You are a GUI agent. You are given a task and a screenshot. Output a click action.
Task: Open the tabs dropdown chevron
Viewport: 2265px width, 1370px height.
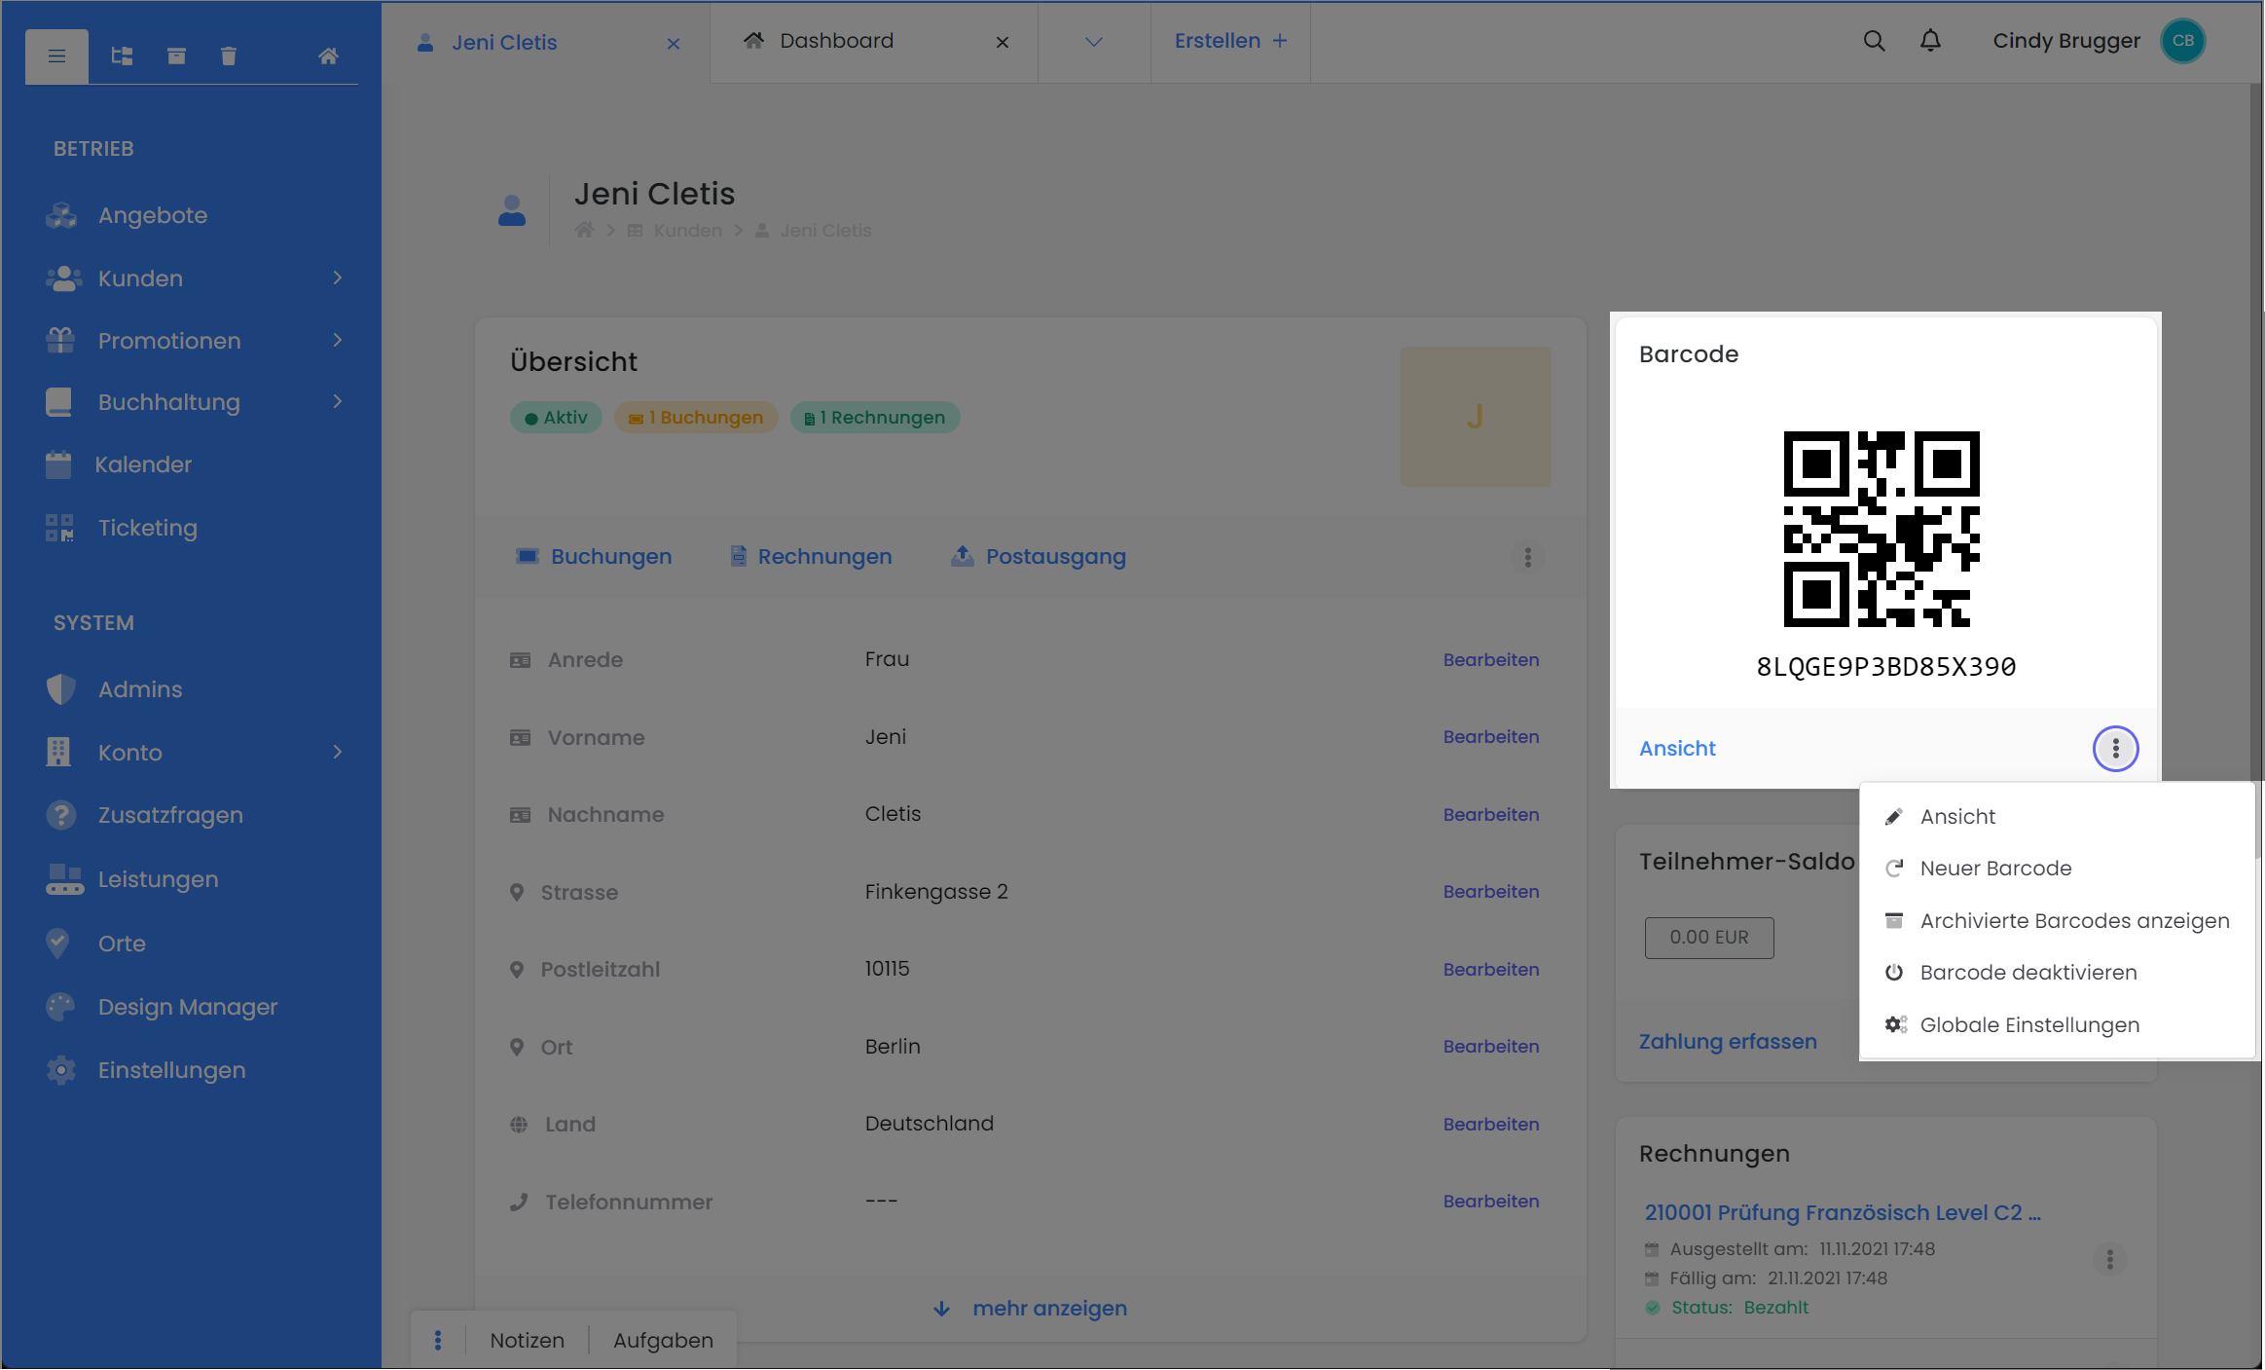(1093, 42)
